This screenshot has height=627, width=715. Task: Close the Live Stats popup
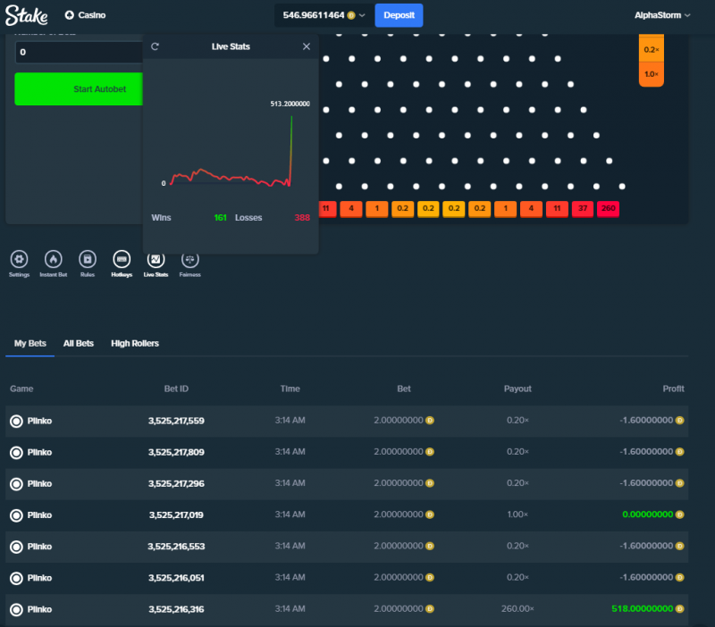(307, 46)
